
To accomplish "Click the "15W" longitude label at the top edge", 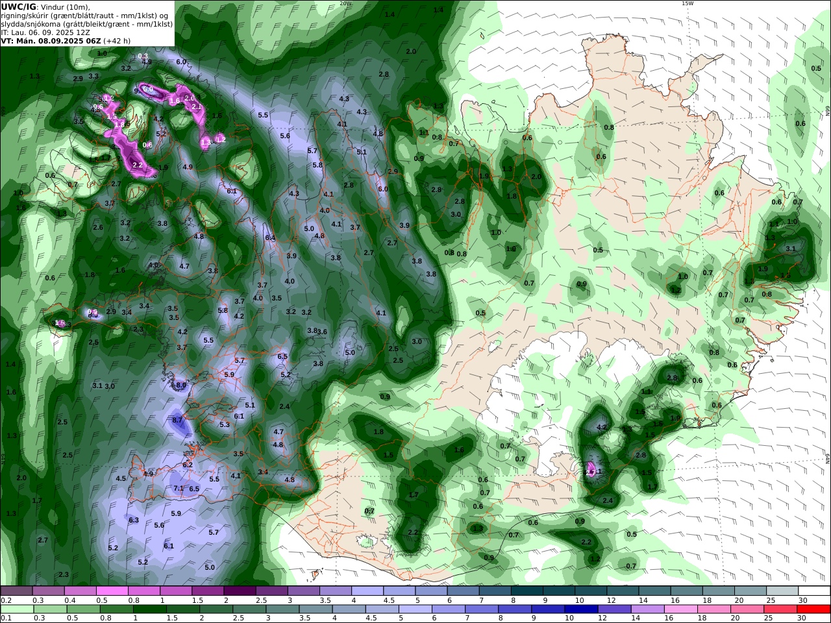I will tap(687, 3).
